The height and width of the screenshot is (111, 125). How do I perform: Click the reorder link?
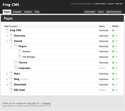point(13,26)
